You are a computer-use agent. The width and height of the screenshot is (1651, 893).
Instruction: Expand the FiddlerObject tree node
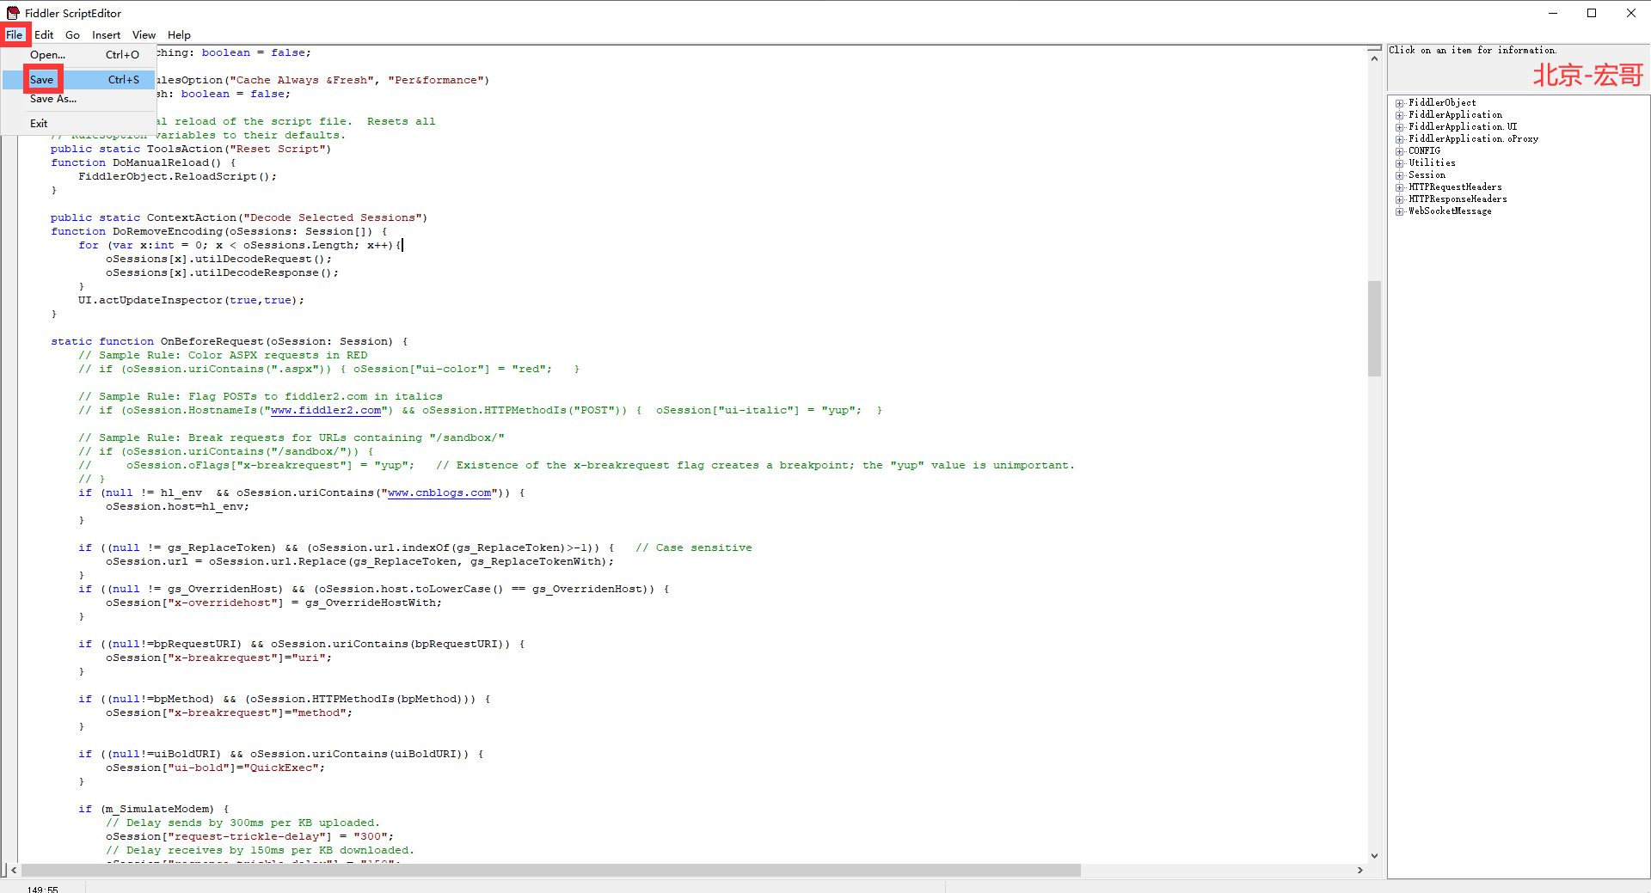coord(1399,103)
